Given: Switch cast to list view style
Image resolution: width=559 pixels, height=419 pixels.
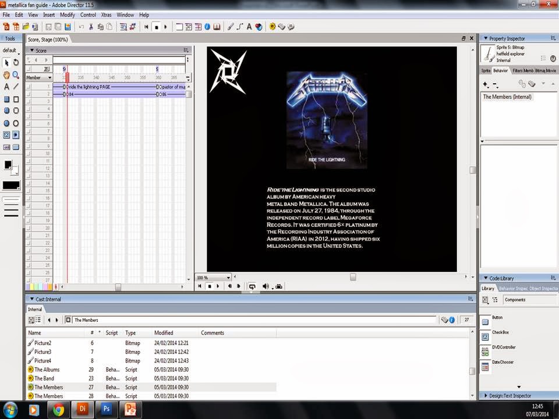Looking at the screenshot, I should pos(38,320).
